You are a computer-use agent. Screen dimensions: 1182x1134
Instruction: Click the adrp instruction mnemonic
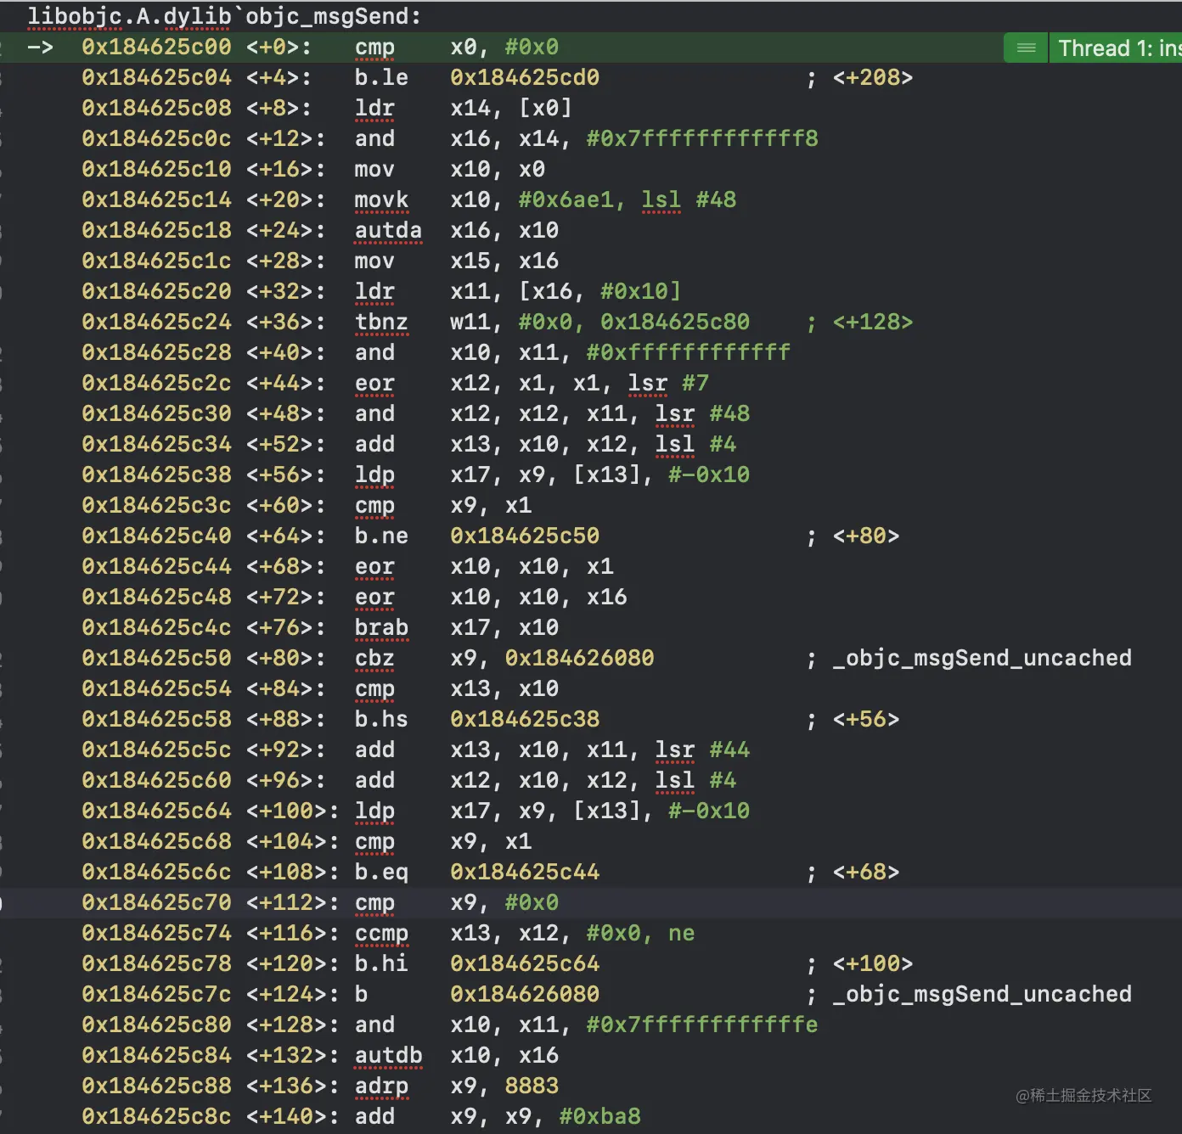[381, 1086]
